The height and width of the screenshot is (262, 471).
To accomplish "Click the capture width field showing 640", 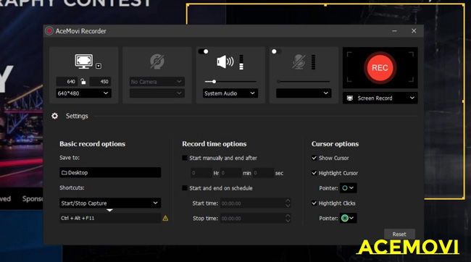I will pos(67,82).
